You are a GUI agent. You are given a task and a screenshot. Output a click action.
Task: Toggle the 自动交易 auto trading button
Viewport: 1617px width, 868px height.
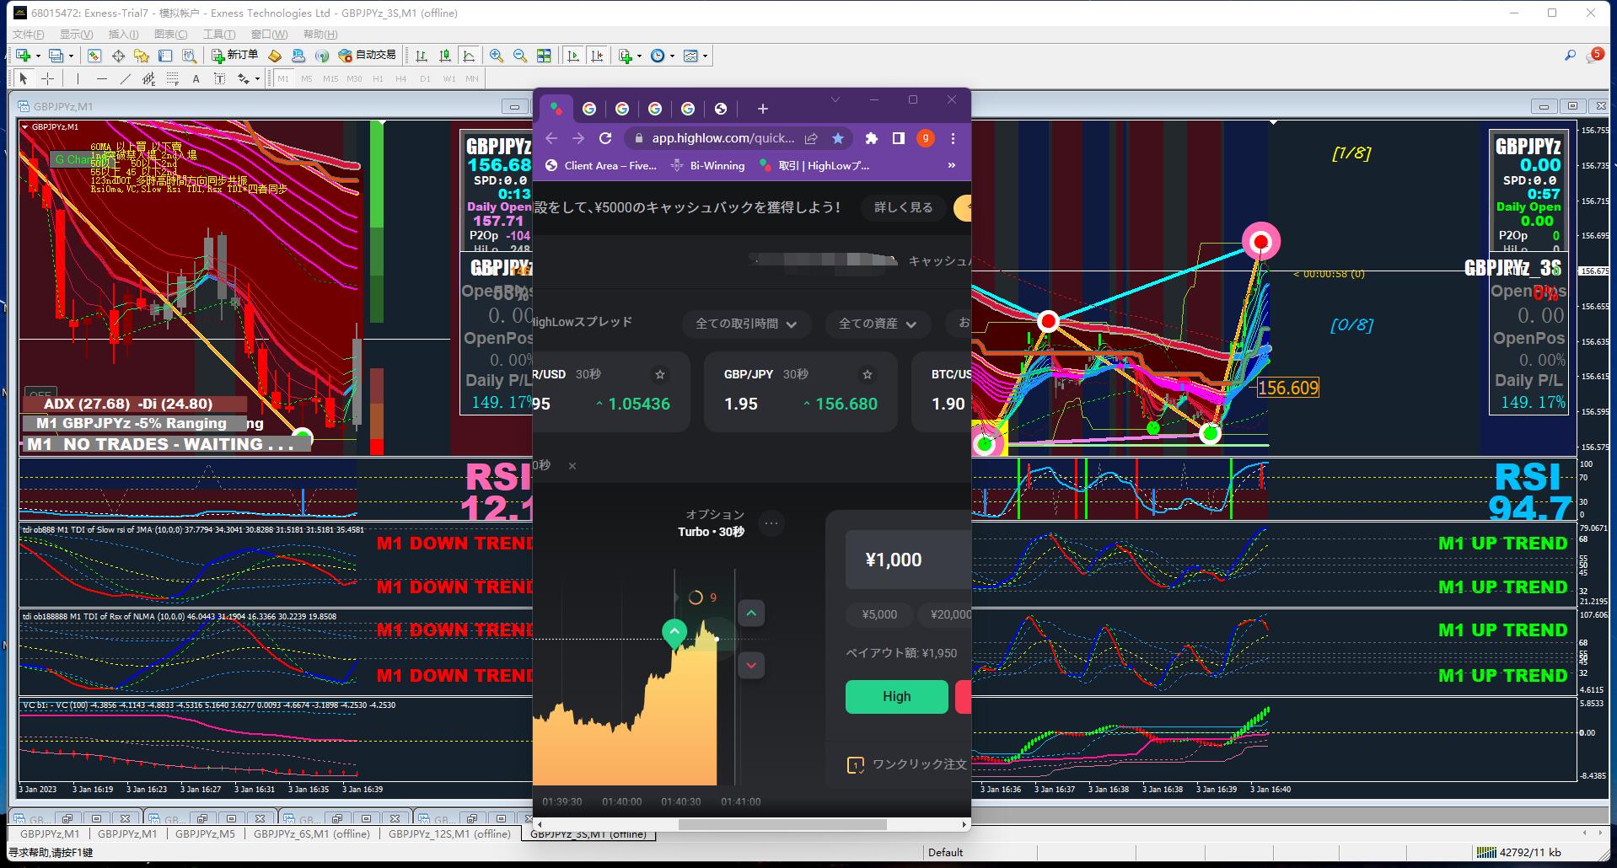pyautogui.click(x=367, y=56)
